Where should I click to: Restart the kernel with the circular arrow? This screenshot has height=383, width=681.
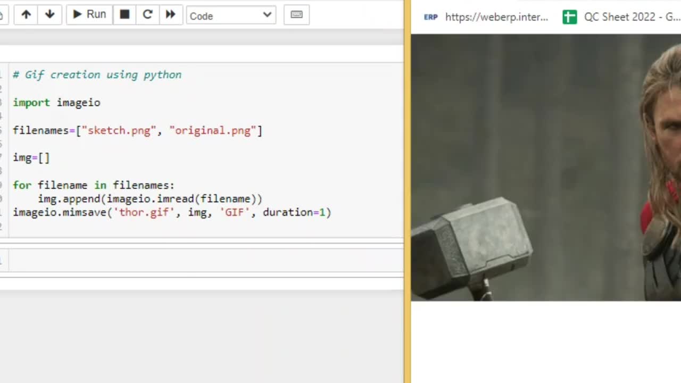(147, 14)
